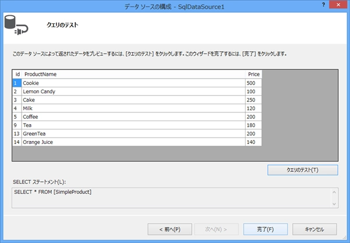Click the price 500 cell for Cookie
The height and width of the screenshot is (243, 350).
[x=254, y=83]
